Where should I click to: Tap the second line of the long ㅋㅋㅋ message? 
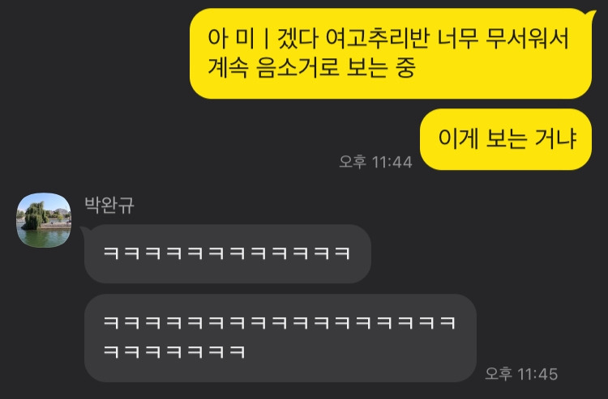point(174,352)
